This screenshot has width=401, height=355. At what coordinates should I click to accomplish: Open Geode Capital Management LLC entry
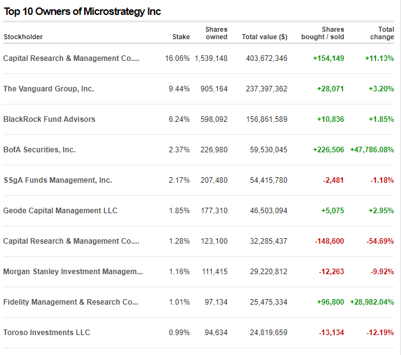[x=60, y=211]
